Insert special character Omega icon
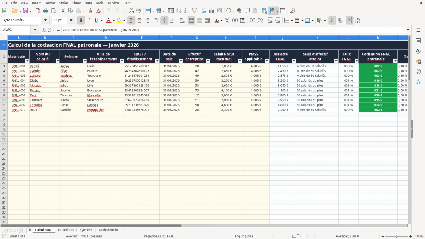This screenshot has width=425, height=239. (x=229, y=11)
